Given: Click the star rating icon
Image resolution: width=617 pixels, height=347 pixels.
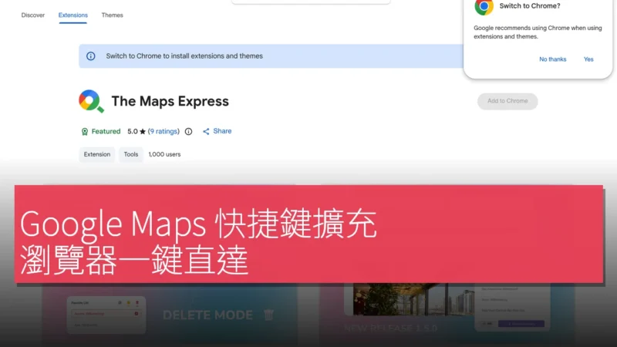Looking at the screenshot, I should [x=143, y=131].
